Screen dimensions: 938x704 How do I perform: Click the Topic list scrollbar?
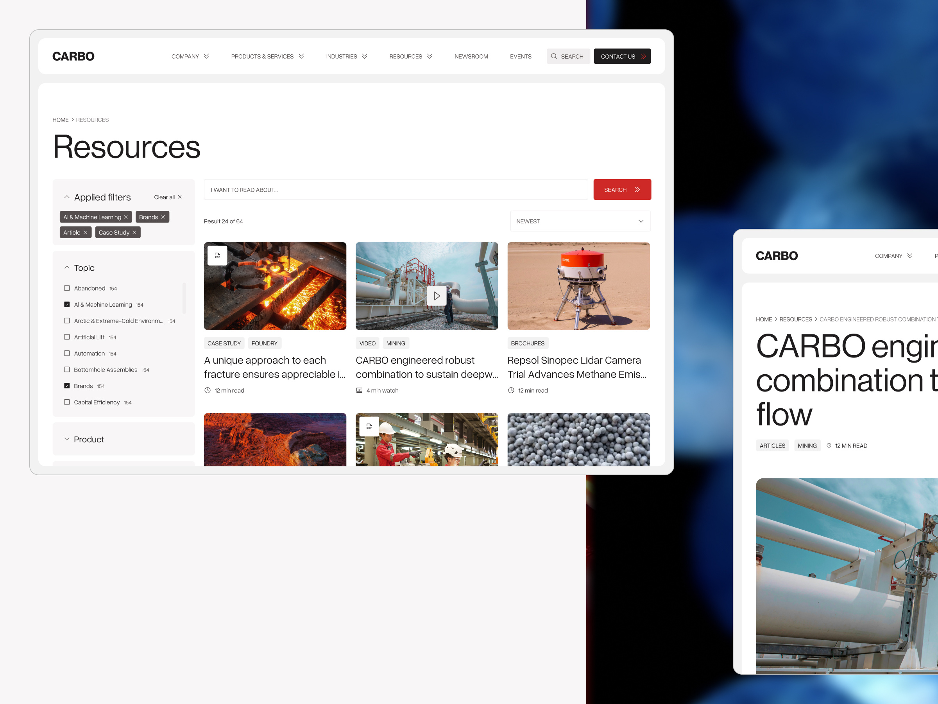pos(184,298)
